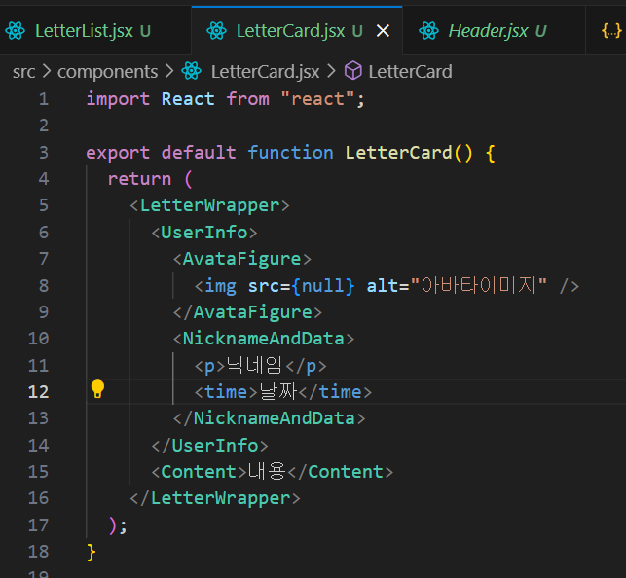
Task: Click the React icon on LetterList.jsx tab
Action: pyautogui.click(x=16, y=31)
